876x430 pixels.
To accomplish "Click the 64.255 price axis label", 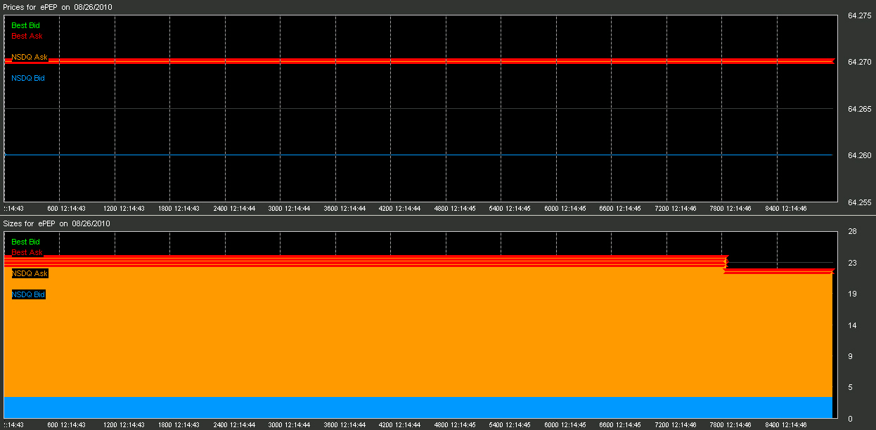I will pos(860,202).
